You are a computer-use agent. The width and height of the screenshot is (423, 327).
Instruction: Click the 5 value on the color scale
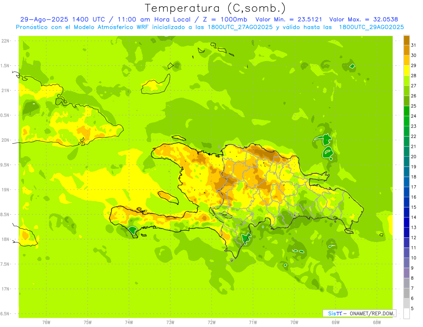pyautogui.click(x=412, y=309)
